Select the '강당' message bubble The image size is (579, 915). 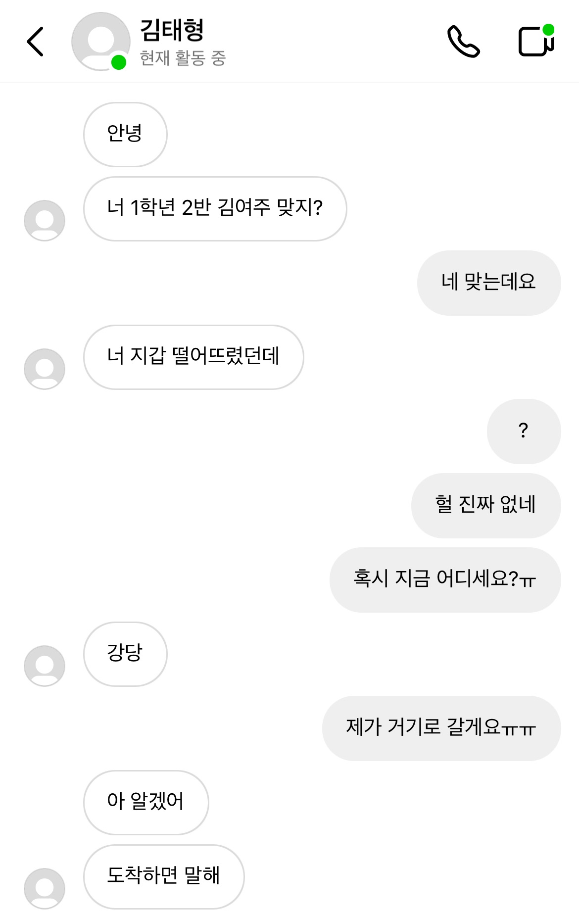click(x=125, y=654)
